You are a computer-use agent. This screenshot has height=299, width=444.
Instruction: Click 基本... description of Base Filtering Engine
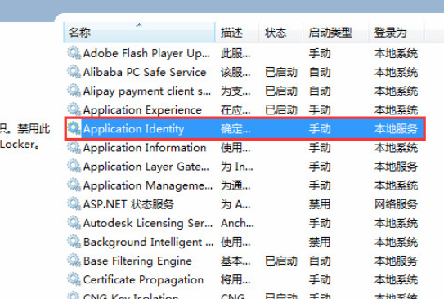point(235,261)
